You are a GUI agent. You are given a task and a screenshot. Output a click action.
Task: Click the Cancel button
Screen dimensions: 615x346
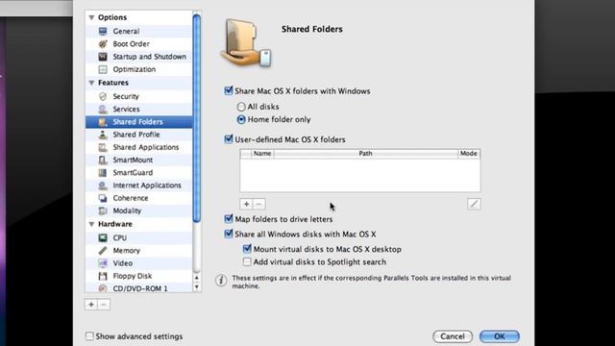click(453, 336)
